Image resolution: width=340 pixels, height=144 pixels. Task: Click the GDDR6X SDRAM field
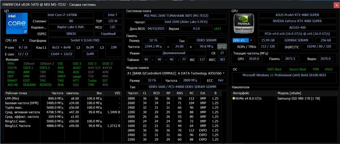296,40
